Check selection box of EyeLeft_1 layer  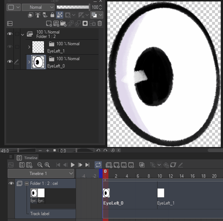coord(17,47)
